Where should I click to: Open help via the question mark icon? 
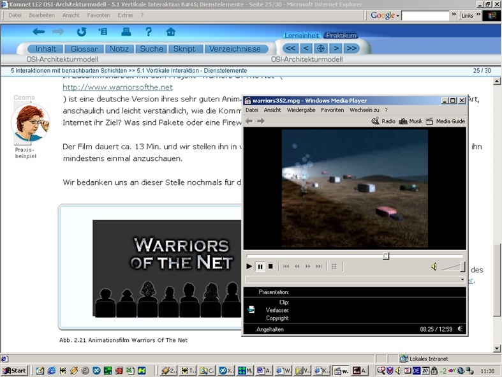149,32
